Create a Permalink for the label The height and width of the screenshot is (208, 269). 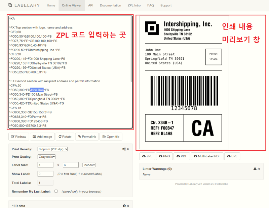(87, 137)
